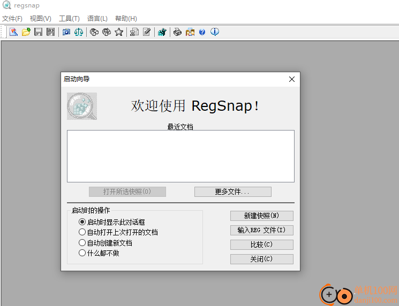Open the 帮助(H) menu

coord(126,19)
